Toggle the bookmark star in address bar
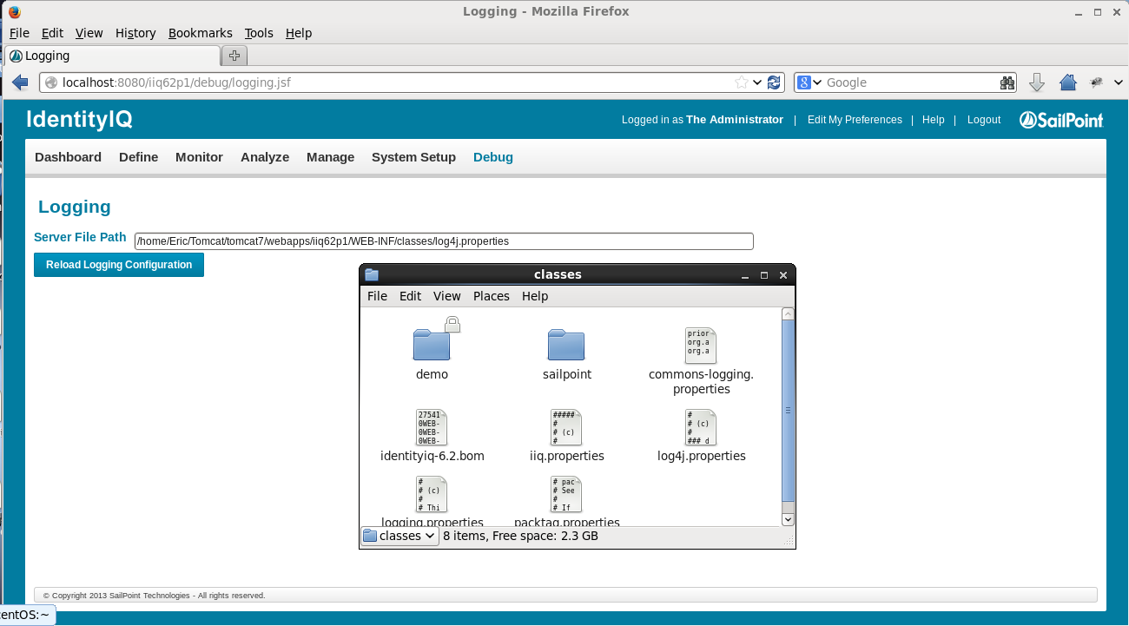1129x626 pixels. 743,82
